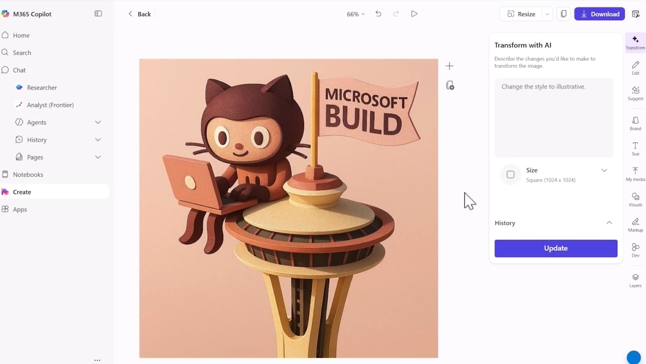
Task: Open the sidebar more options ellipsis
Action: (x=97, y=360)
